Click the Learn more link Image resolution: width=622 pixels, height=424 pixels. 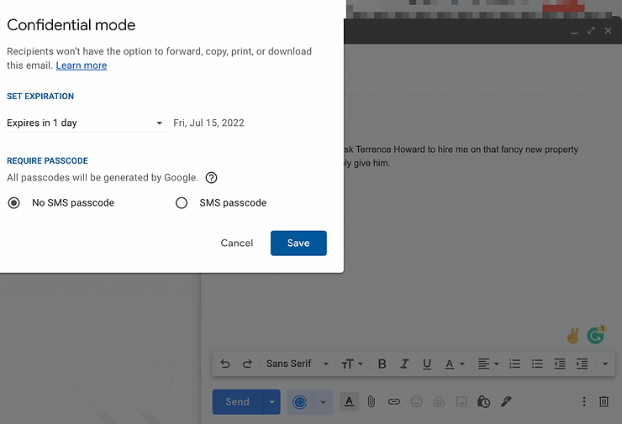tap(82, 65)
